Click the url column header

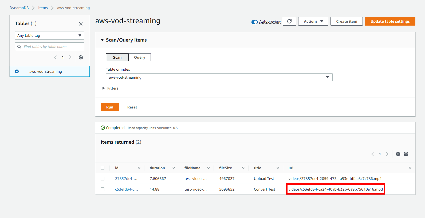pyautogui.click(x=291, y=168)
